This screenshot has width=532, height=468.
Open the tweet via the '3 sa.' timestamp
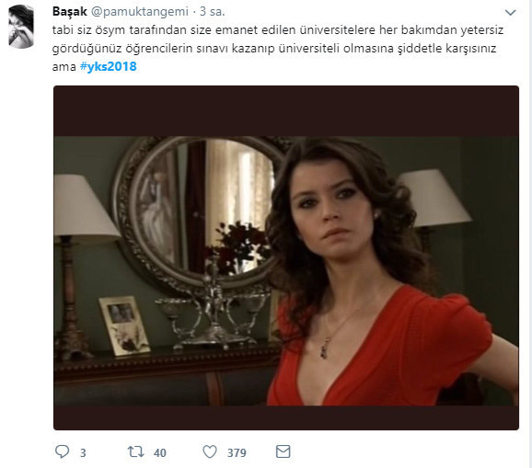[213, 12]
